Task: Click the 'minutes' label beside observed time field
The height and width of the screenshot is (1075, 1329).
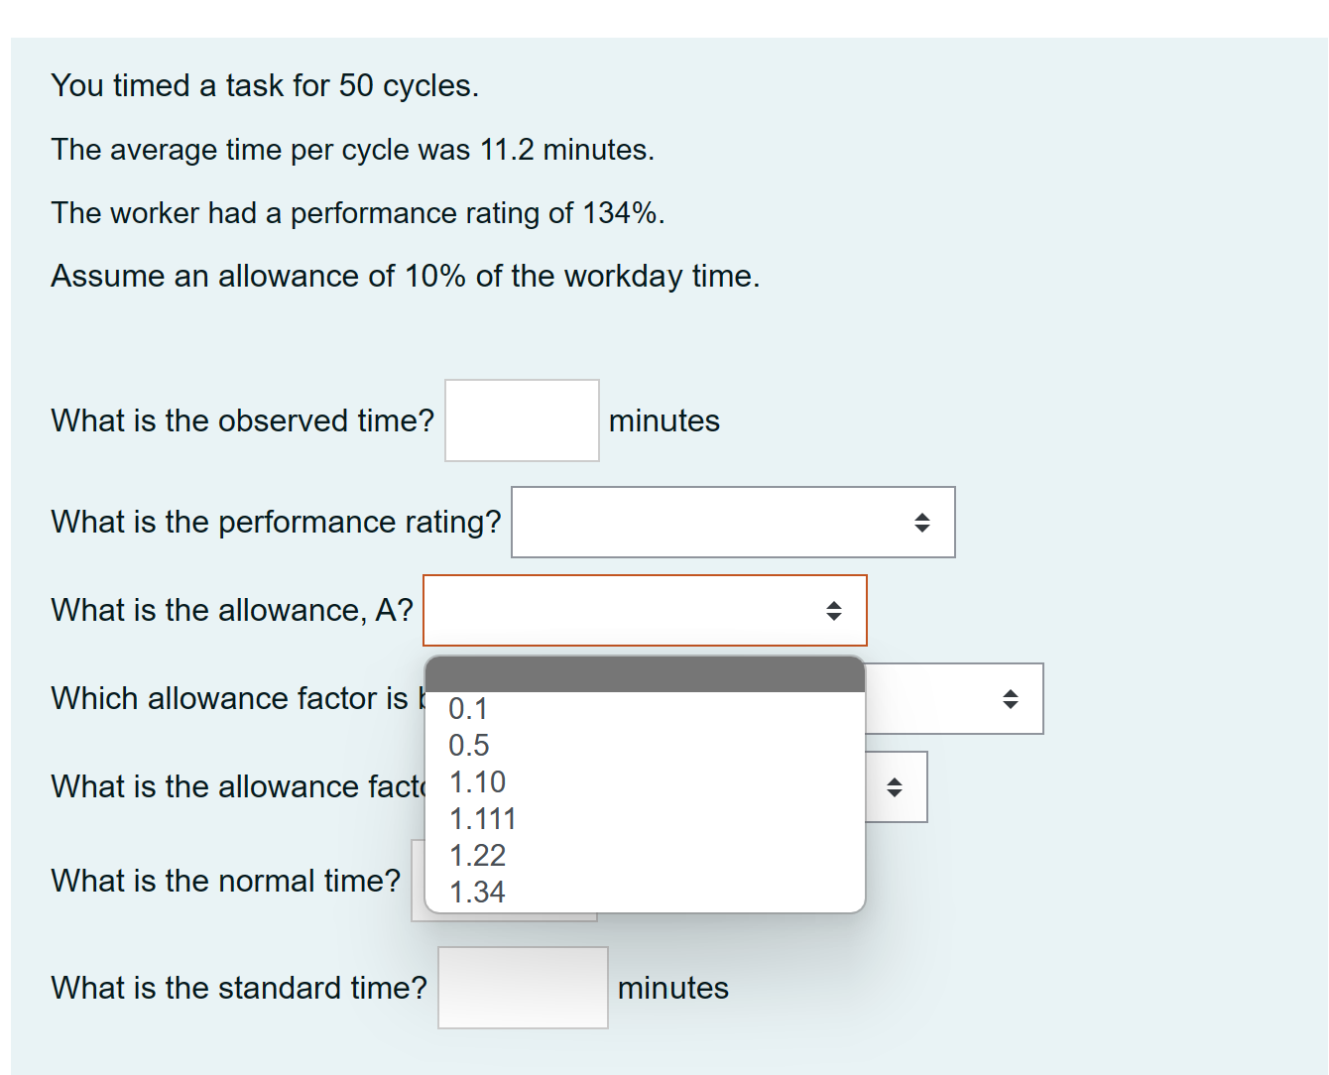Action: click(665, 420)
